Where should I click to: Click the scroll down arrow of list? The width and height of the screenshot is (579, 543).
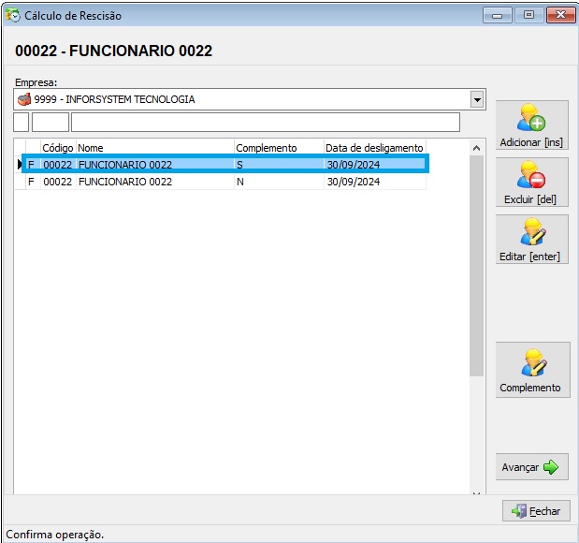coord(476,492)
